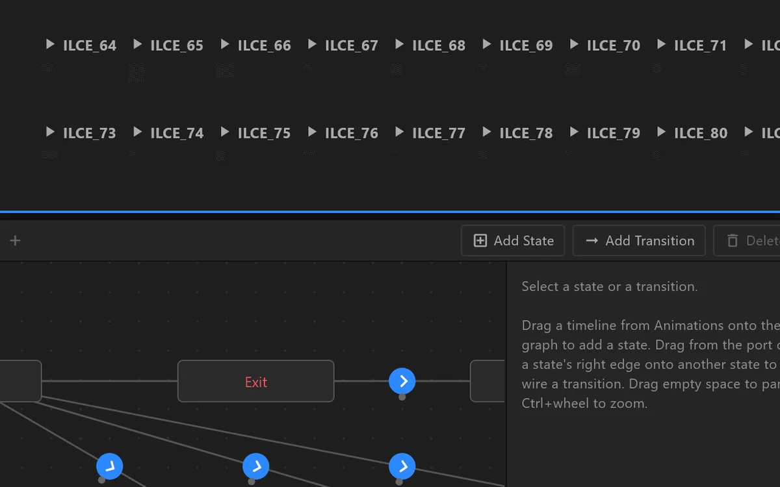The image size is (780, 487).
Task: Select the ILCE_79 label text
Action: click(x=614, y=133)
